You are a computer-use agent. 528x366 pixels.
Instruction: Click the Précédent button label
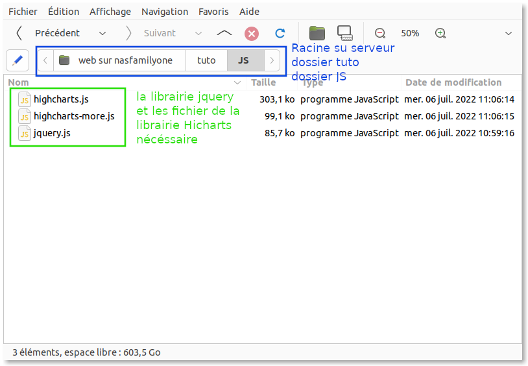click(x=57, y=33)
